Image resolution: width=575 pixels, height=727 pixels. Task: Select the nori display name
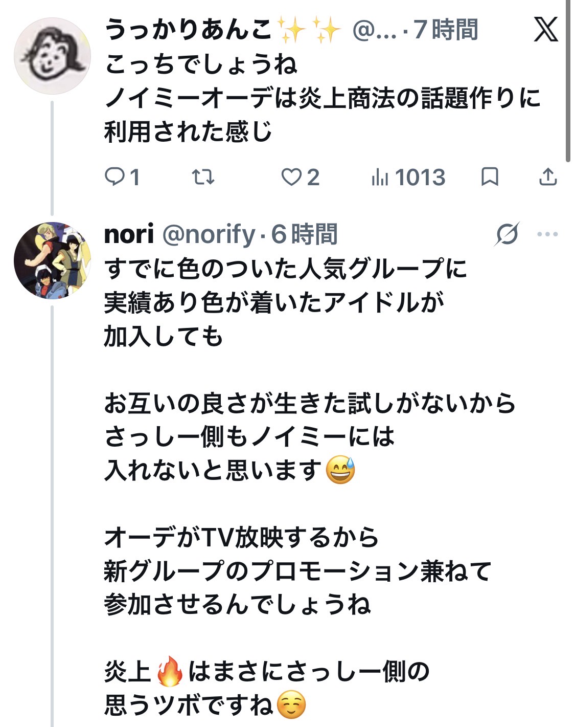pos(129,234)
